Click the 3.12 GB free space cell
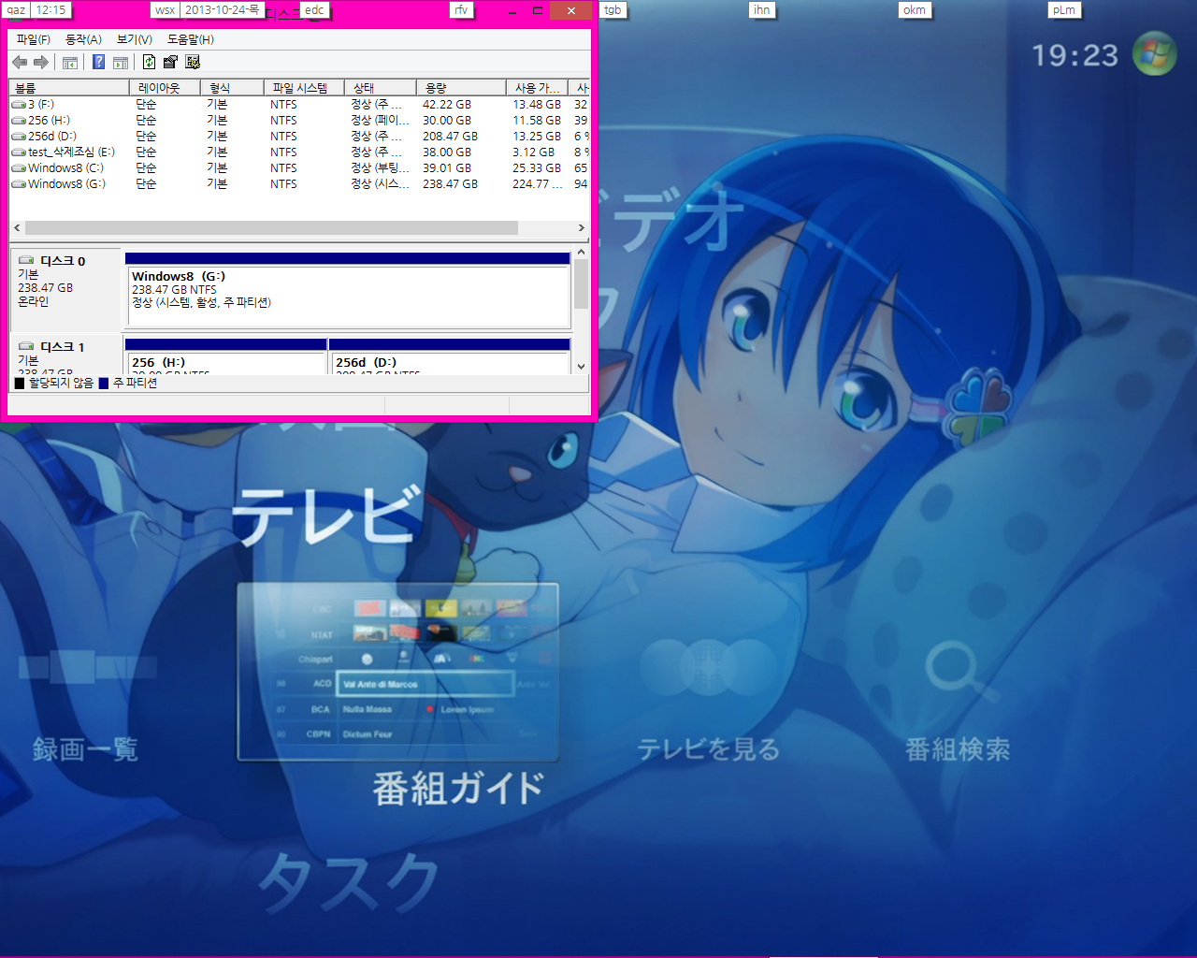 click(x=533, y=152)
